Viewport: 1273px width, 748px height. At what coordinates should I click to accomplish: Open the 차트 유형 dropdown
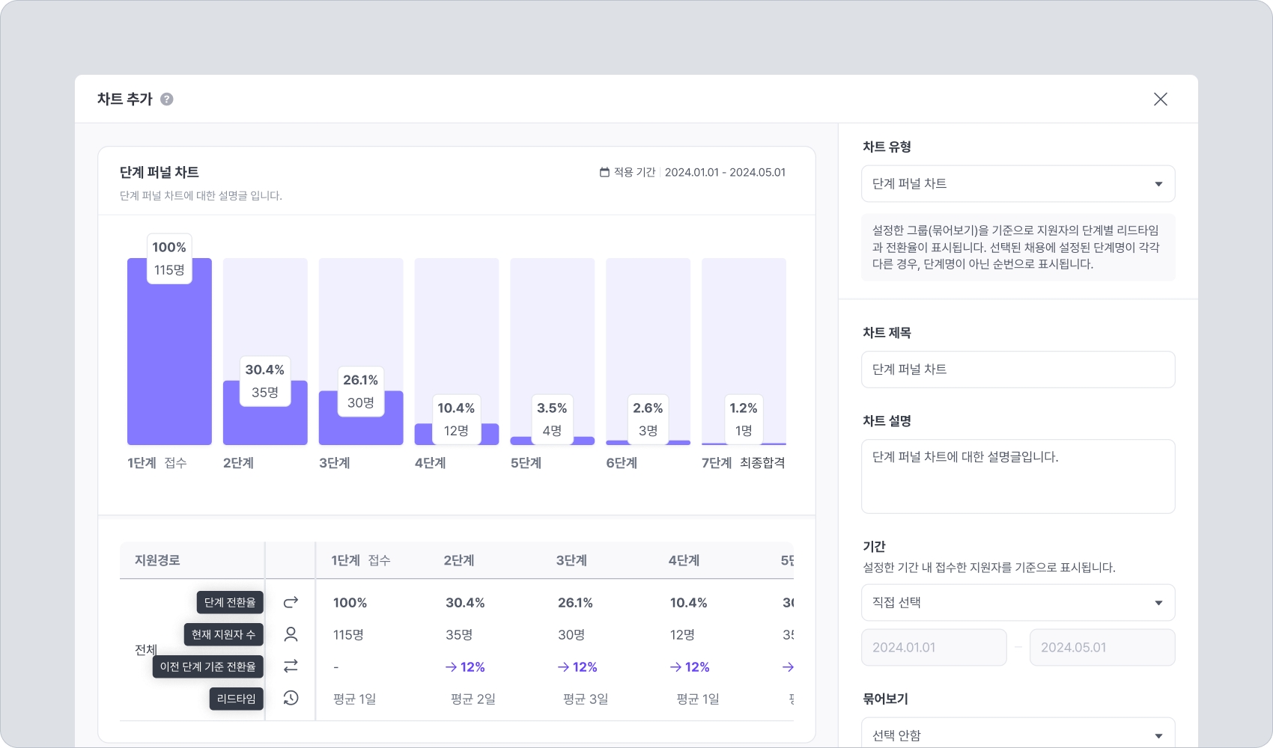(x=1018, y=184)
